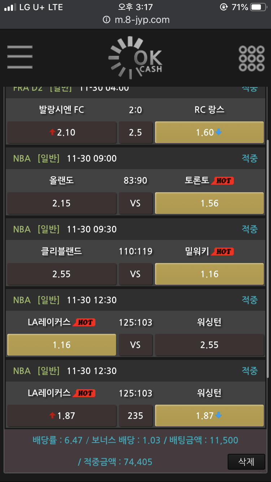Select RC 랑스 odds 1.60

coord(209,132)
